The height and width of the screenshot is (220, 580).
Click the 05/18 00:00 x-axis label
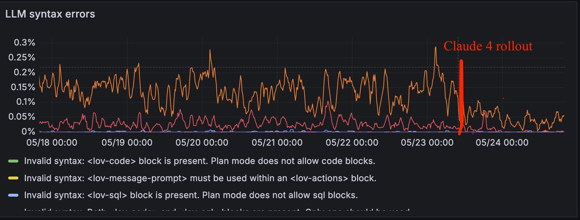coord(52,142)
